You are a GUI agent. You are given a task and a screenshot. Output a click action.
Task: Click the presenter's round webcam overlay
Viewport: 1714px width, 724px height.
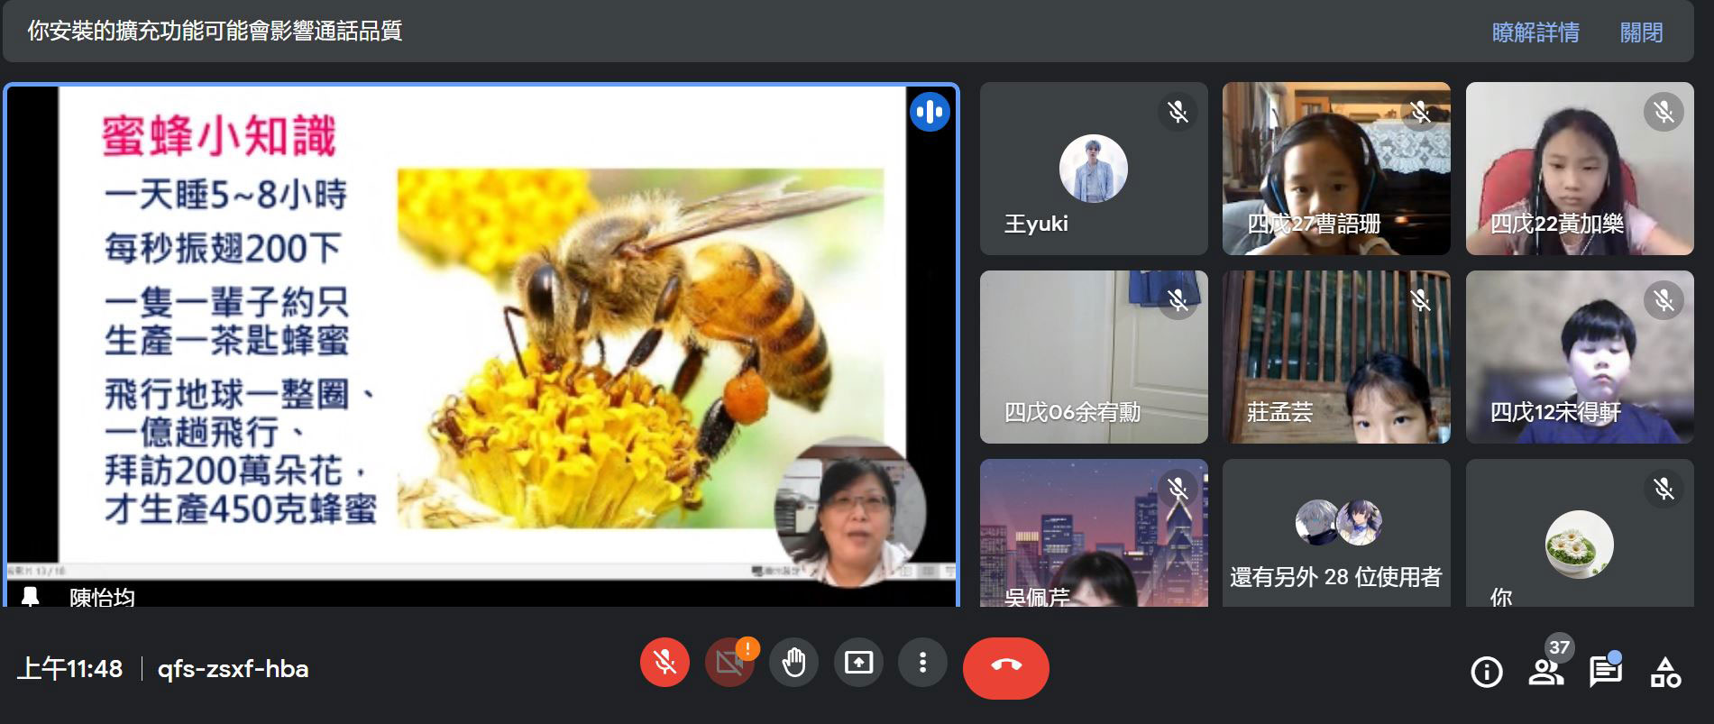coord(850,511)
